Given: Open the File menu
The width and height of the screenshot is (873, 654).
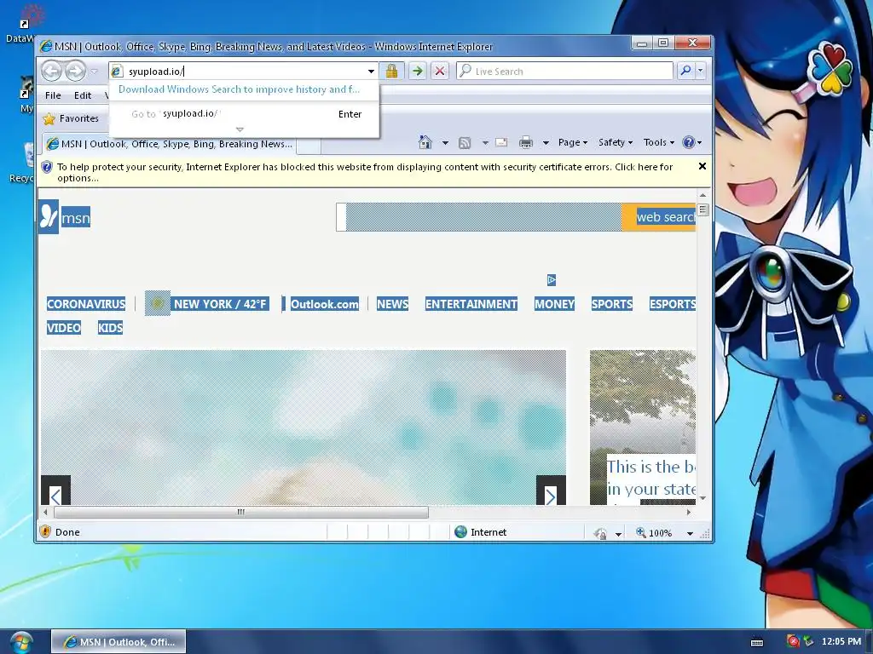Looking at the screenshot, I should point(53,95).
